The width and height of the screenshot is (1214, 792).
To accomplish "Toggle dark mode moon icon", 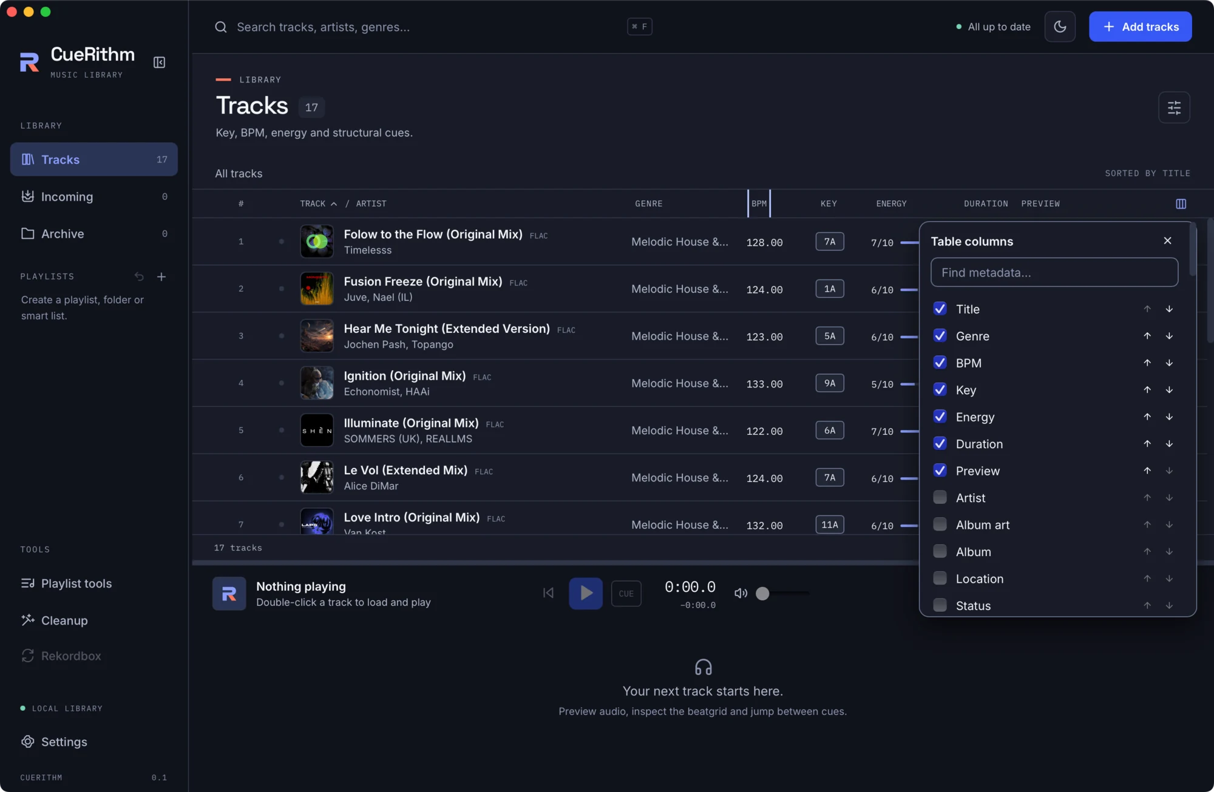I will pos(1060,27).
